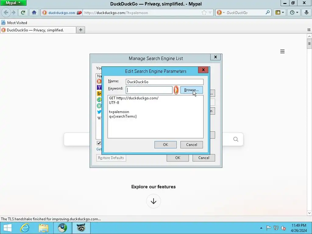Open the DuckDuckGo hamburger menu
The image size is (312, 234).
click(x=282, y=51)
